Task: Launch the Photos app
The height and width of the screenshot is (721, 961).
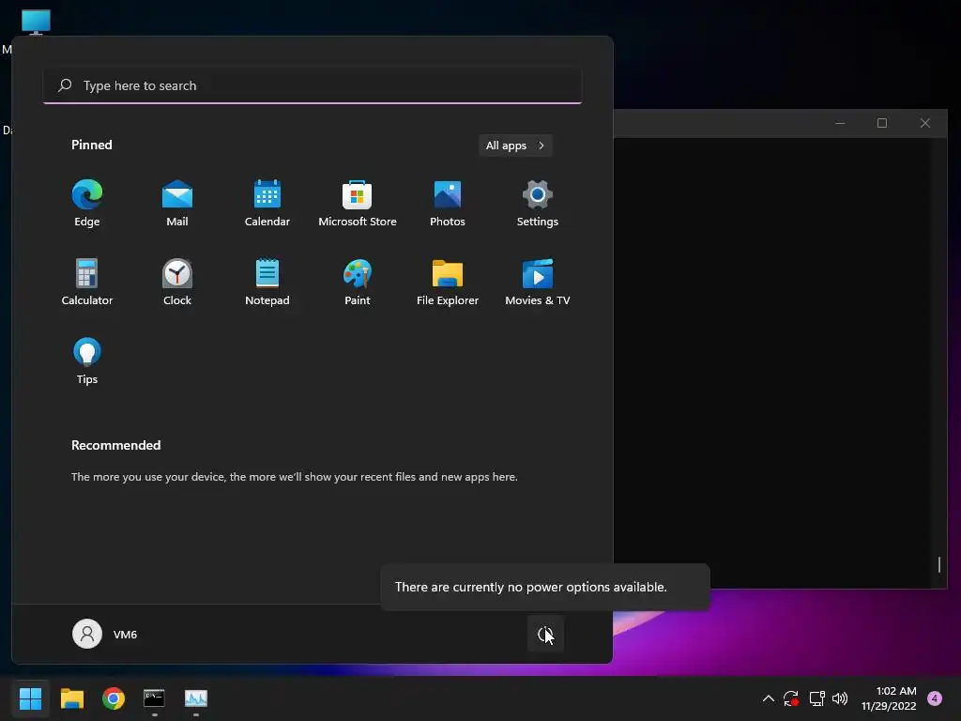Action: click(448, 203)
